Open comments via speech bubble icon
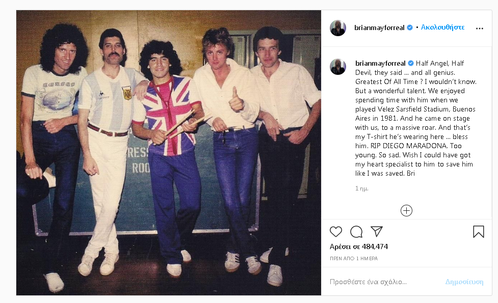 click(x=356, y=232)
